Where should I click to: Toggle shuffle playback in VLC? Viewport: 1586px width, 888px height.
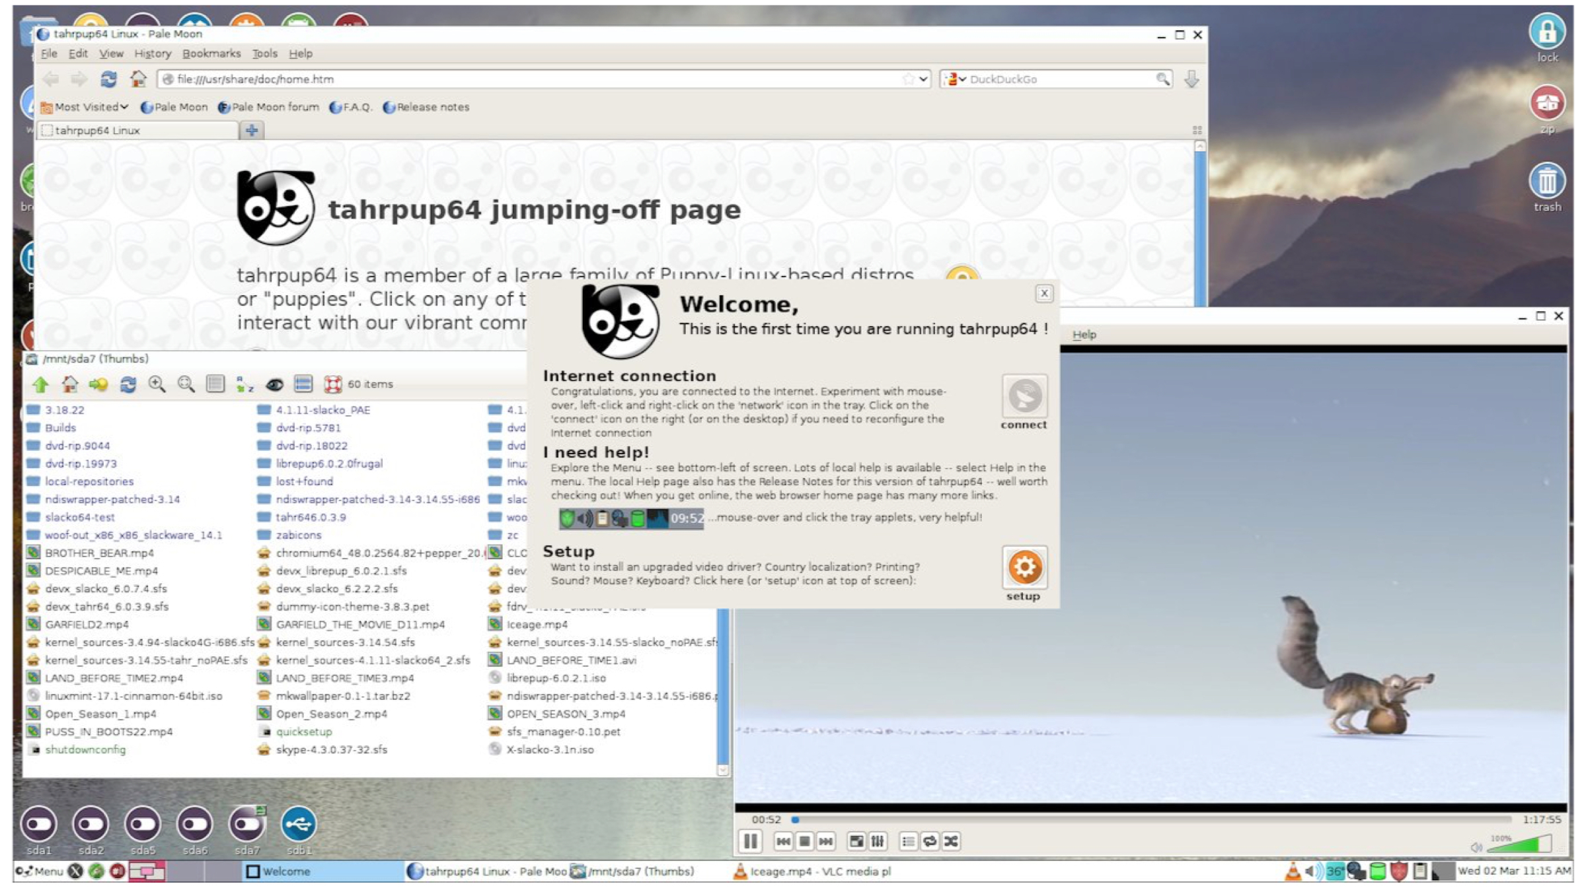pos(951,841)
